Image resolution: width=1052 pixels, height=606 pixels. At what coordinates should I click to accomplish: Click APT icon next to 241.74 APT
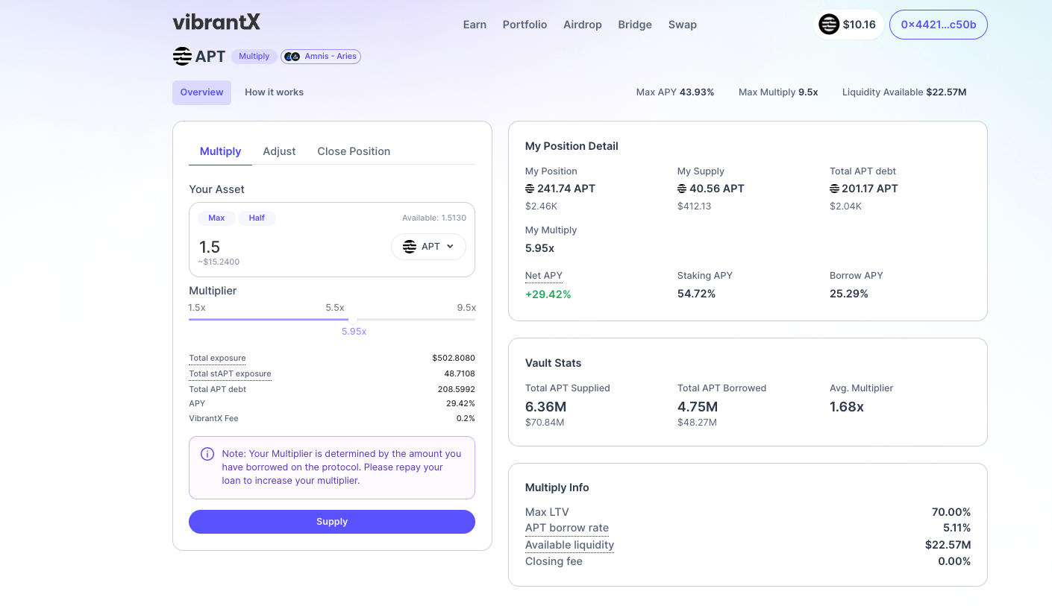coord(530,189)
